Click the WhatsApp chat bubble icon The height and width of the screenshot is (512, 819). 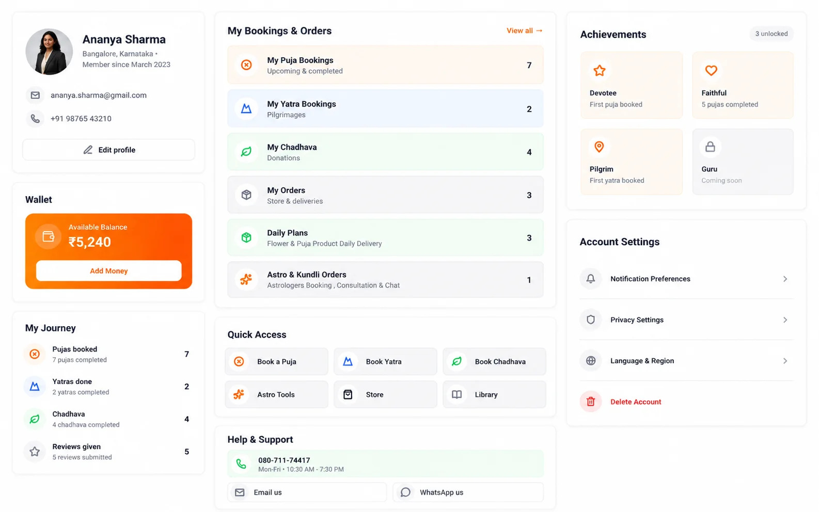(405, 492)
